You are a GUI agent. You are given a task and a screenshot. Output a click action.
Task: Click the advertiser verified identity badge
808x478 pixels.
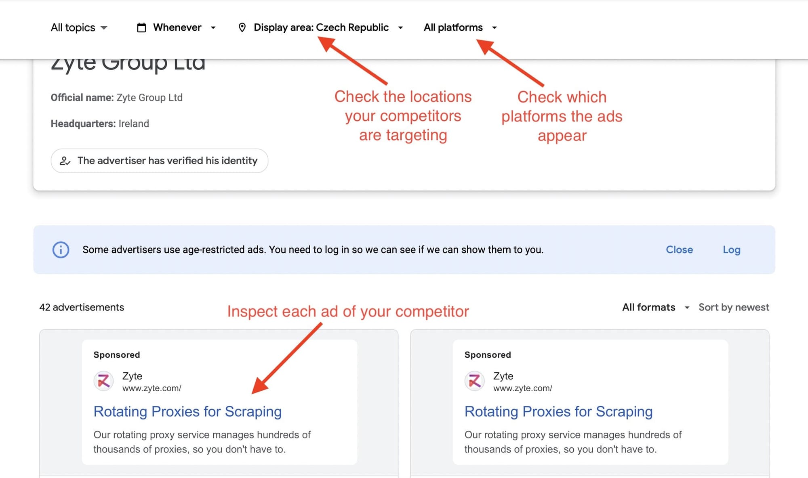click(159, 161)
